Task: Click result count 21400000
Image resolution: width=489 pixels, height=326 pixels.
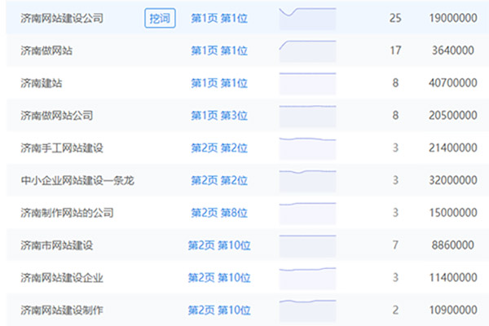Action: pos(453,148)
